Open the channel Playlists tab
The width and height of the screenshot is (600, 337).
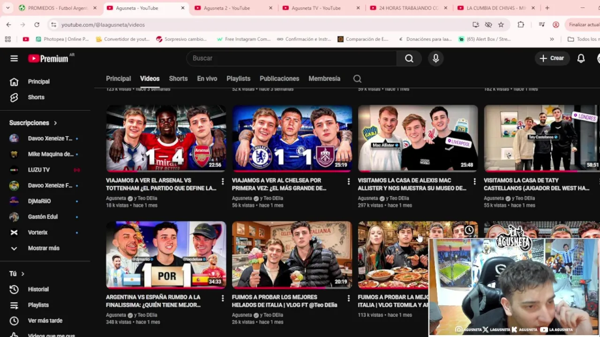238,79
